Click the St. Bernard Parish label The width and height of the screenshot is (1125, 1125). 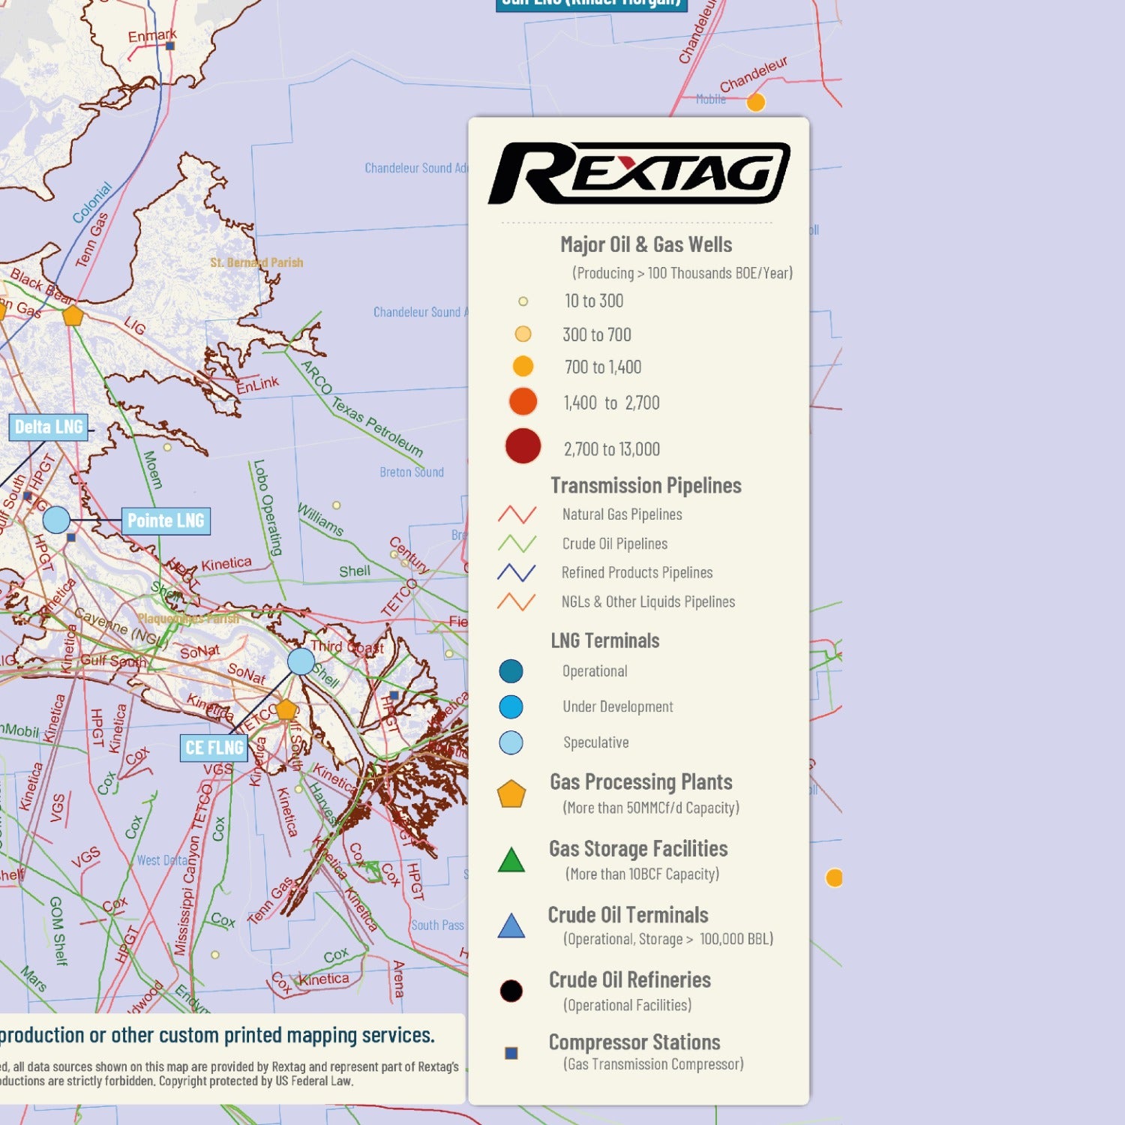[256, 262]
